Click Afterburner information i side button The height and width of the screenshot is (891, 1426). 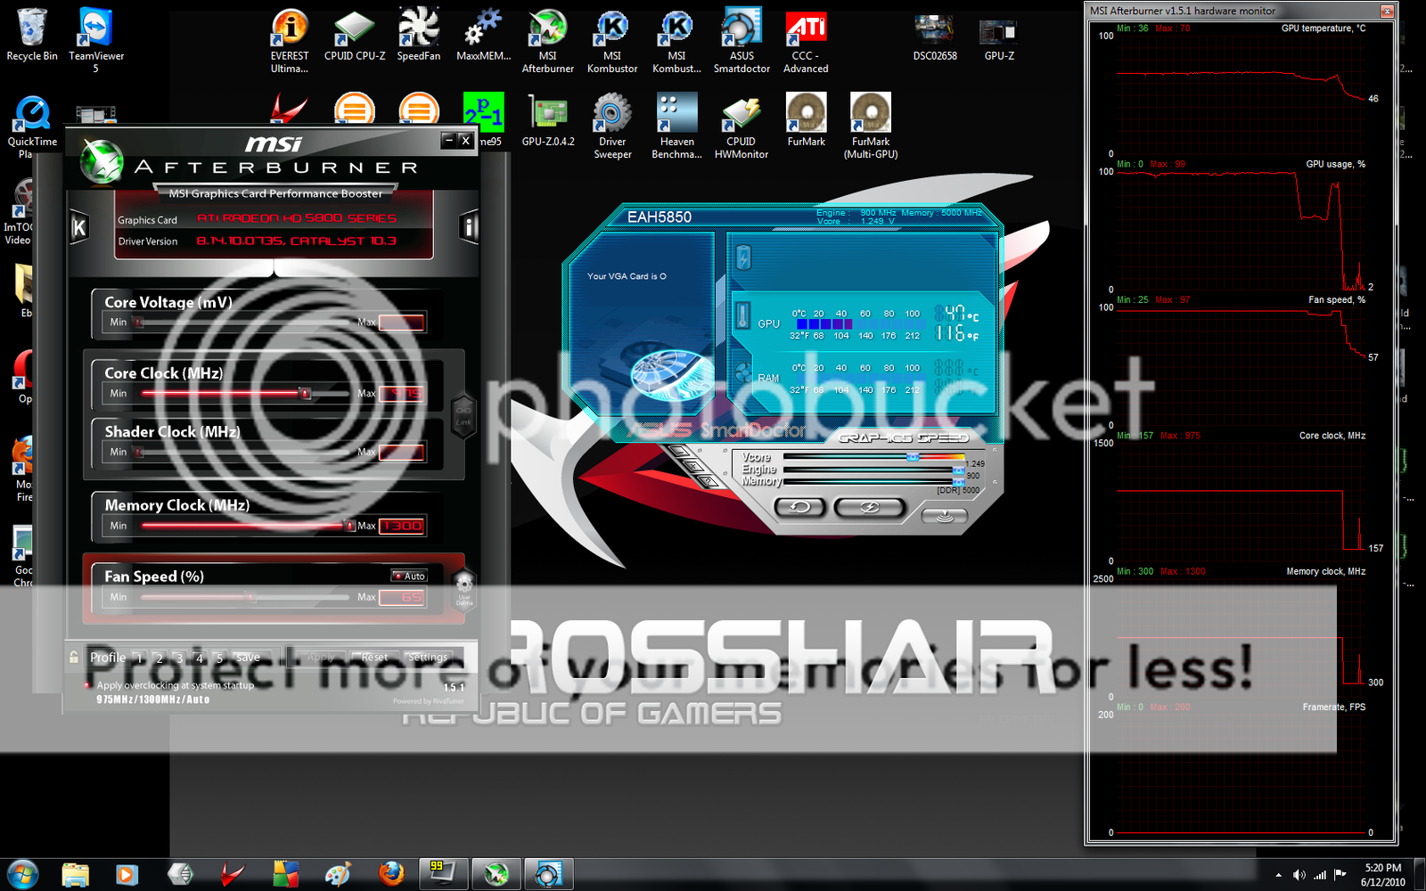[x=469, y=227]
